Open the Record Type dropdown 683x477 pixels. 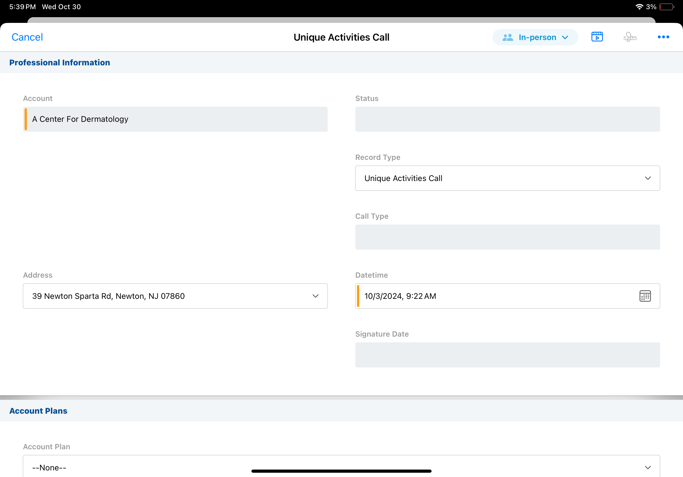coord(507,178)
